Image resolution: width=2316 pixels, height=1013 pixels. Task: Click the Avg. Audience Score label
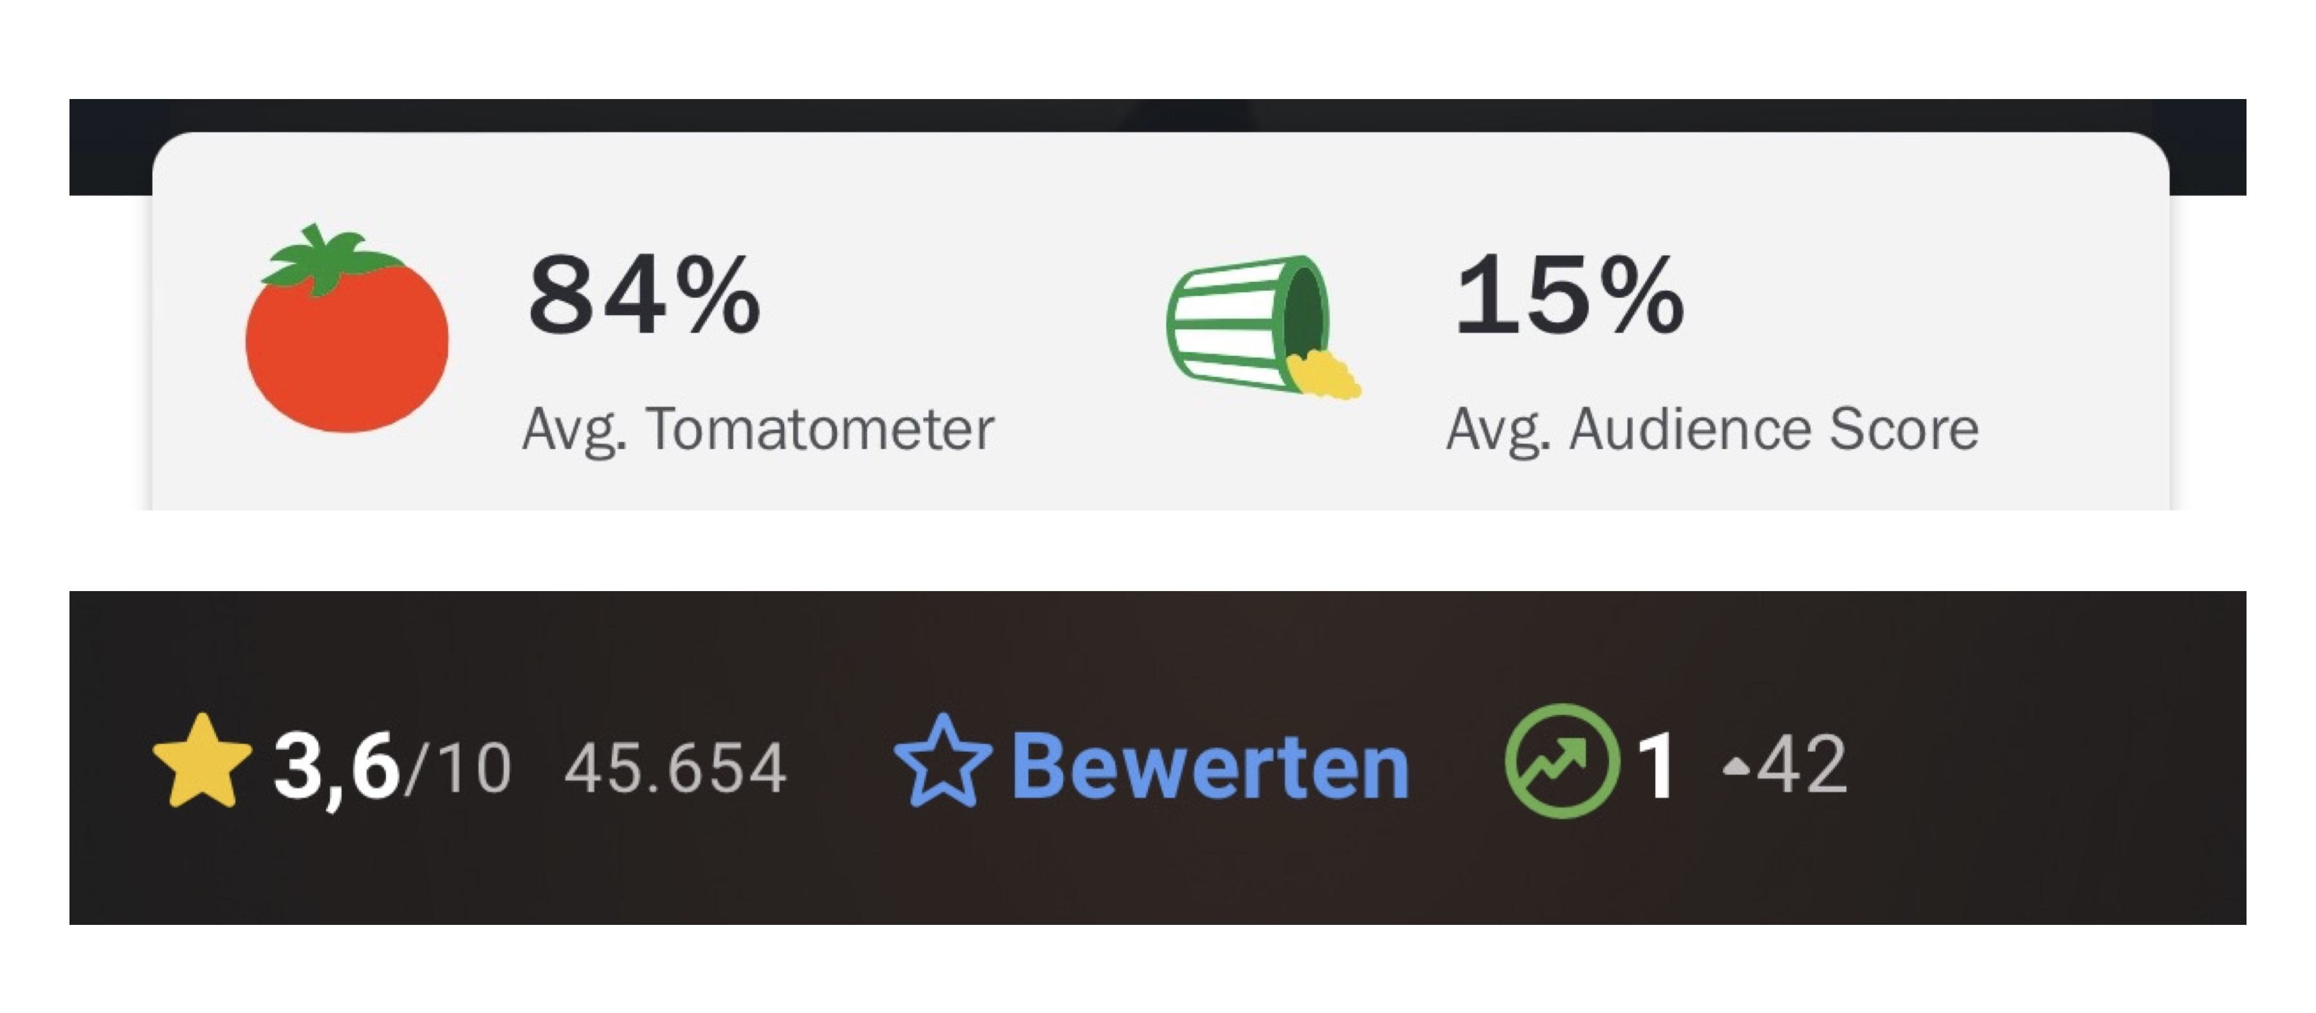click(1712, 429)
